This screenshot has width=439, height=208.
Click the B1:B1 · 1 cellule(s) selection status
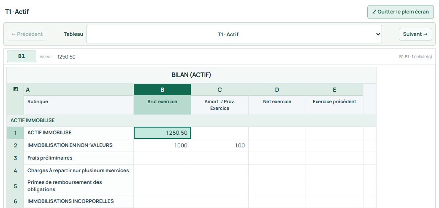(415, 57)
